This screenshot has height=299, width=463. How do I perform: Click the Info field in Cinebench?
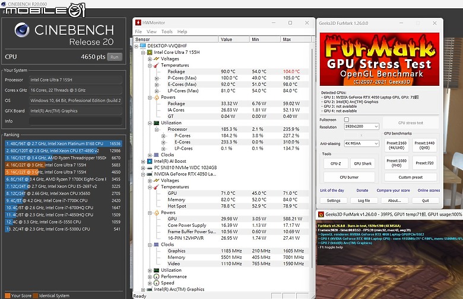pos(75,121)
